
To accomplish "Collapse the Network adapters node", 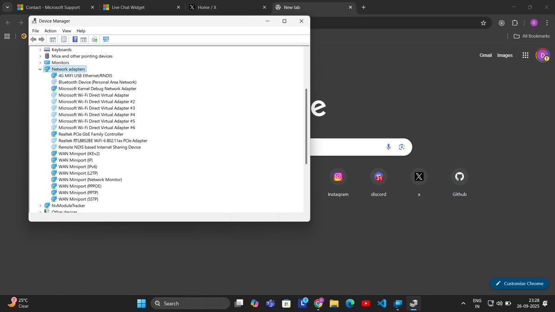I will point(40,69).
